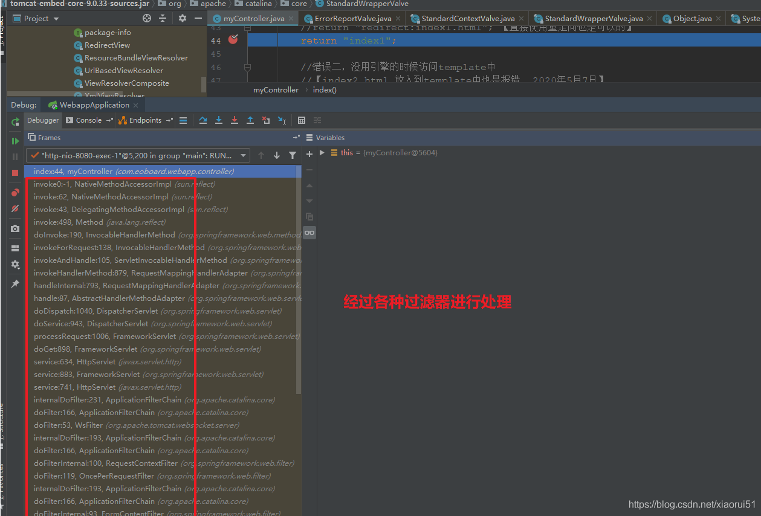Click Step Into button
Screen dimensions: 761x516
tap(219, 120)
